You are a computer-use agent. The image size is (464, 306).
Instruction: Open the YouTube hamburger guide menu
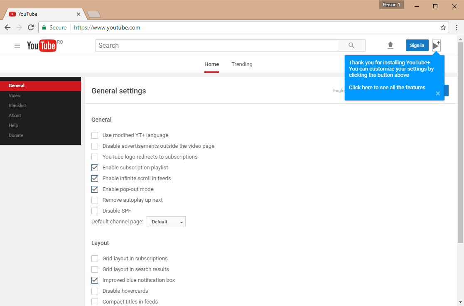[17, 46]
